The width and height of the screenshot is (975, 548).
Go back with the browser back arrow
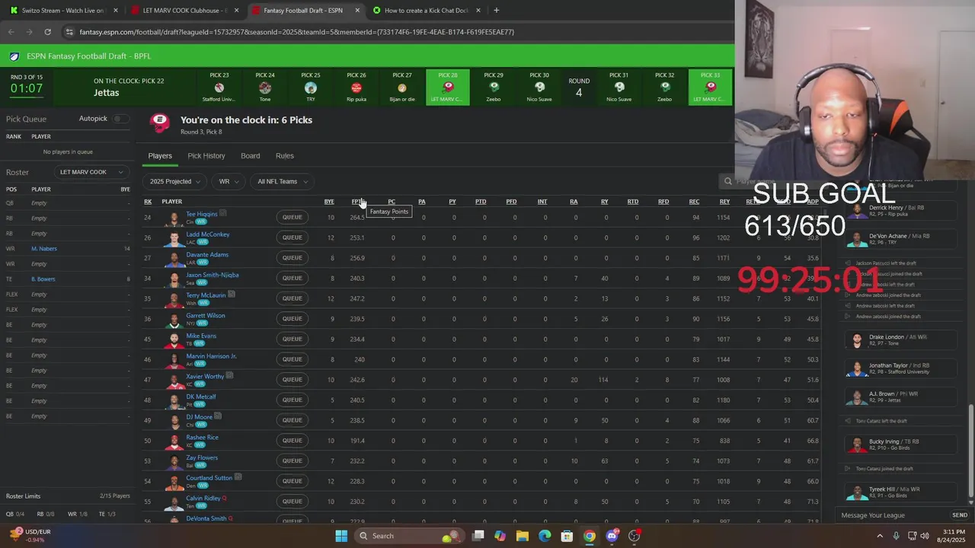click(11, 32)
